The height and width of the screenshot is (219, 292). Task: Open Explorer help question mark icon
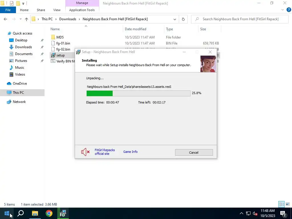tap(289, 10)
